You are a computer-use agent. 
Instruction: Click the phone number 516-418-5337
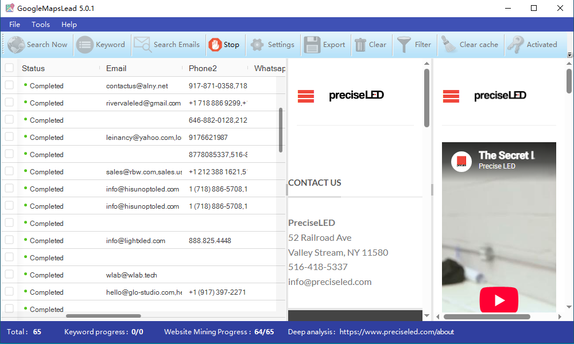click(318, 267)
